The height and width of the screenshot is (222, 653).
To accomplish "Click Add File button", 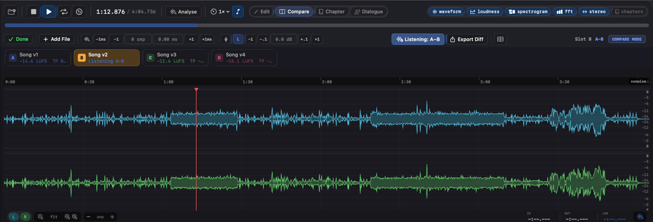I will [x=56, y=39].
